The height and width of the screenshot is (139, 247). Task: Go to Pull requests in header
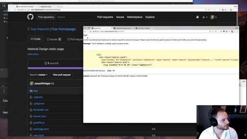[105, 17]
